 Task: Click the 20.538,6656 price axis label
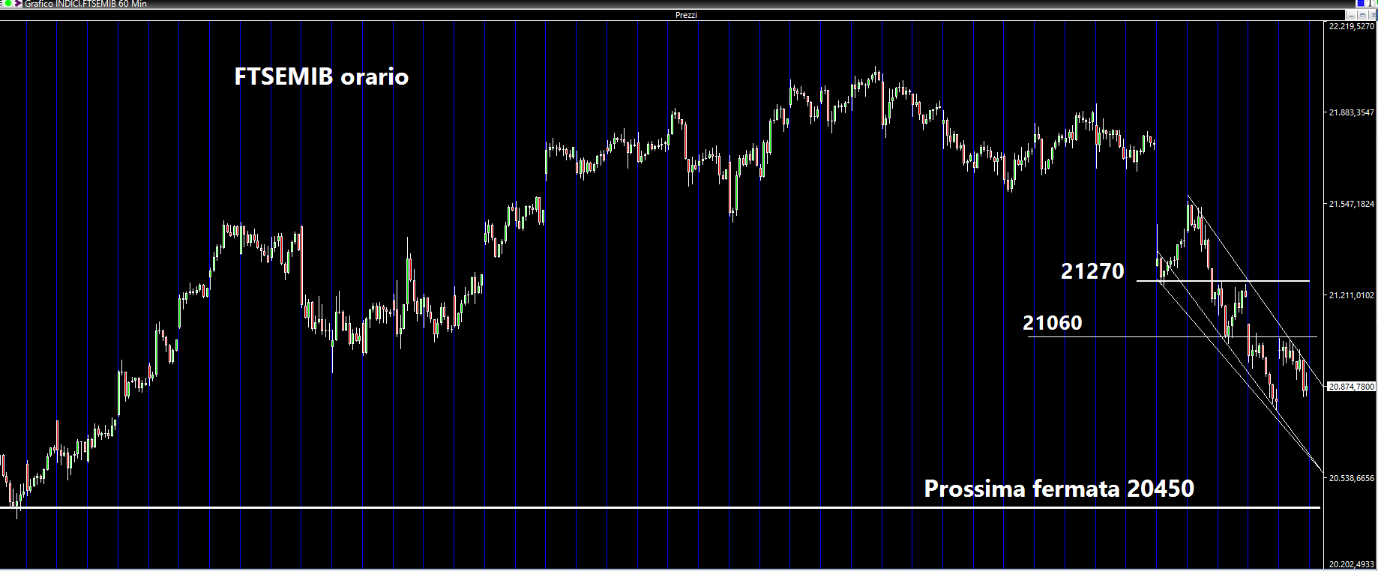[x=1351, y=478]
